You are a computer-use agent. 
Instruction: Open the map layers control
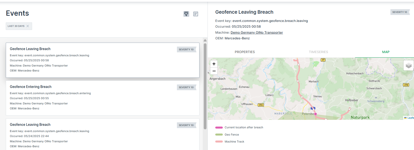(x=408, y=66)
